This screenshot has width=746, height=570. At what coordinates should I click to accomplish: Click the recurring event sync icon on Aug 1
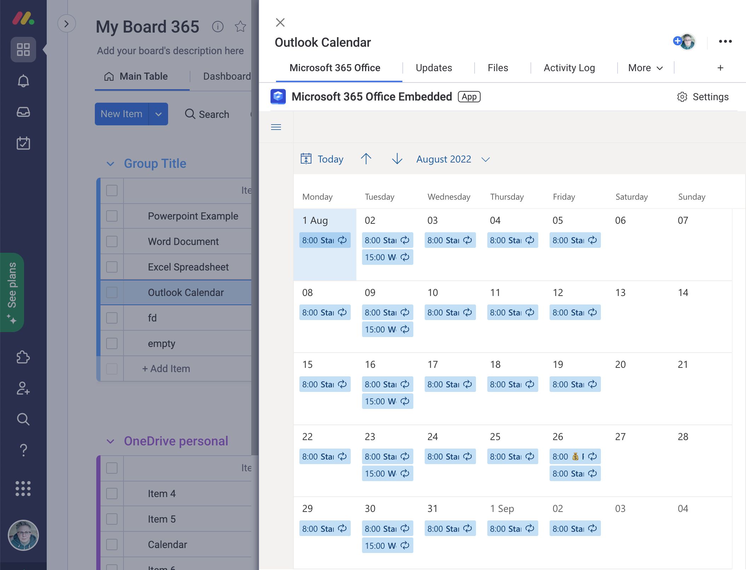pyautogui.click(x=342, y=239)
